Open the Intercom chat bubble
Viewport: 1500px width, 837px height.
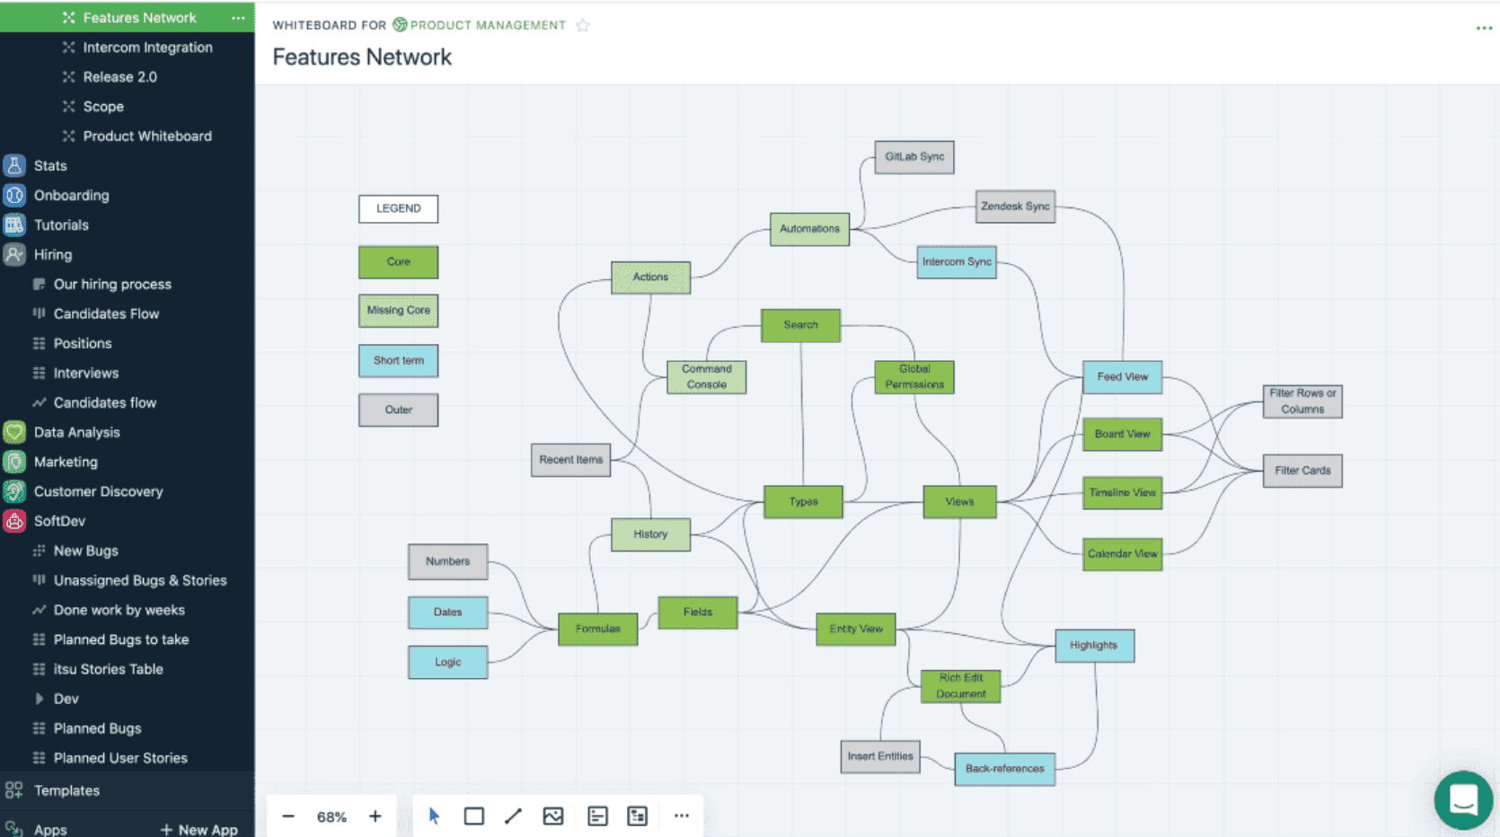point(1463,799)
